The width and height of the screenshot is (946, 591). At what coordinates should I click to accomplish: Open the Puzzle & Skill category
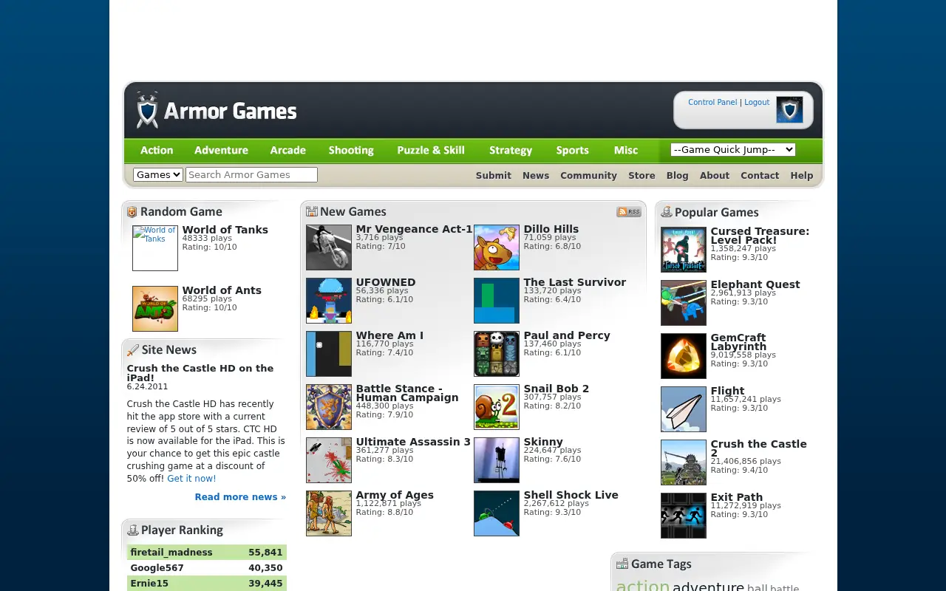coord(431,150)
